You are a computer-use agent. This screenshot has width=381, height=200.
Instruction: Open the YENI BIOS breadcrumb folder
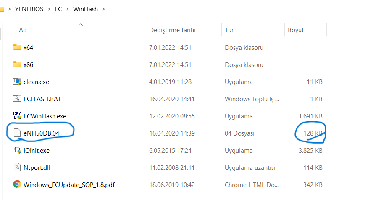point(29,9)
